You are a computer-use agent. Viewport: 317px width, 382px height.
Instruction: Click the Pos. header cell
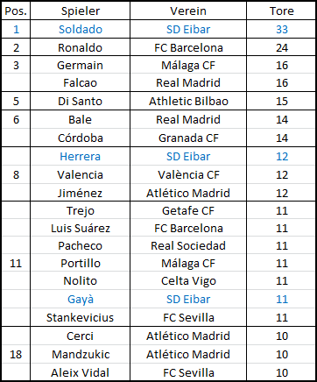coord(16,11)
